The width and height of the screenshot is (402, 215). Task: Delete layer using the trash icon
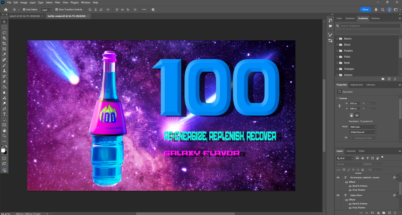pos(395,213)
